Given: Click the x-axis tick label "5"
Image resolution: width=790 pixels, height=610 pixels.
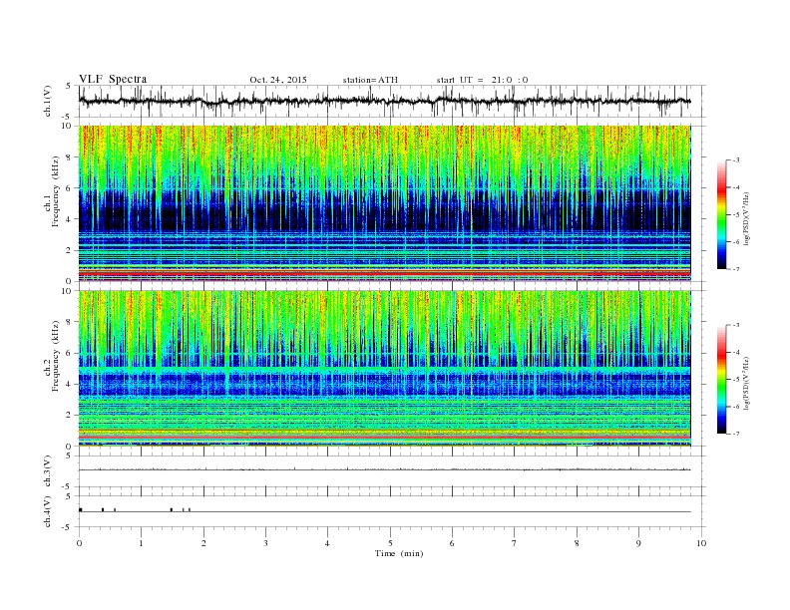Looking at the screenshot, I should point(390,543).
